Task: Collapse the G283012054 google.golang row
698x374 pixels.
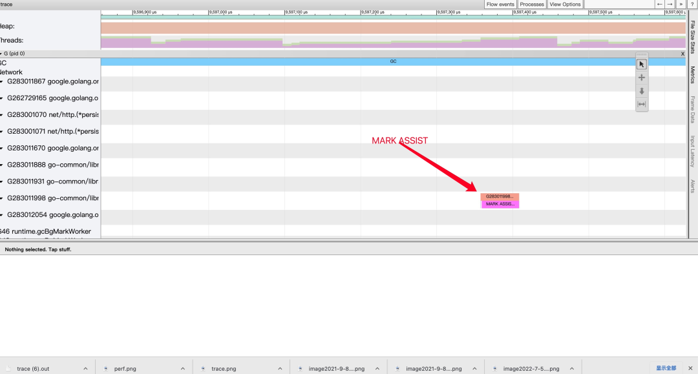Action: pos(2,215)
